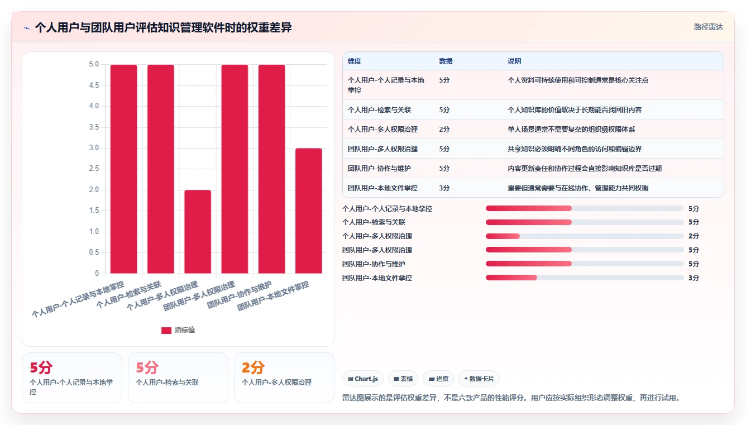Click the lightning icon beside the title
Image resolution: width=746 pixels, height=425 pixels.
[26, 28]
